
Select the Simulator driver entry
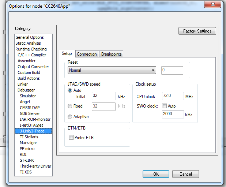pos(28,96)
